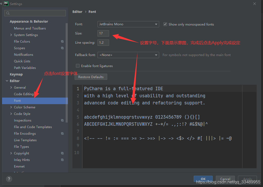Click preview line 'PyCharm is a full-featured IDE'
This screenshot has height=187, width=263.
[x=123, y=89]
